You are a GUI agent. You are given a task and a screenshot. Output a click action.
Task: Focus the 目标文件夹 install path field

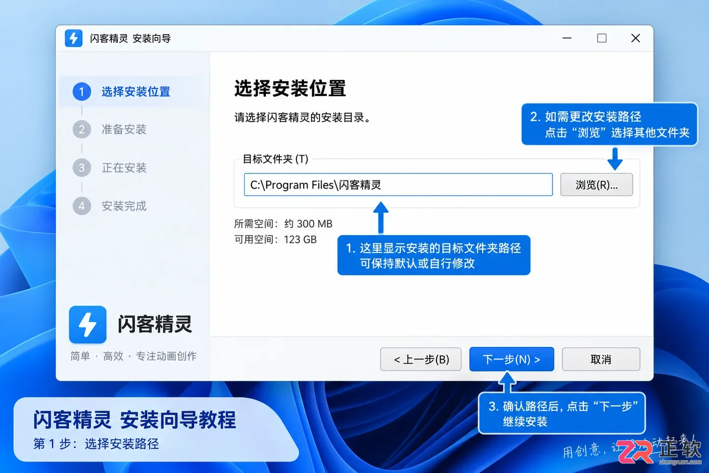398,185
